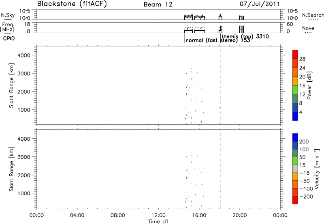Select green 15–50 velocity color segment

[295, 161]
